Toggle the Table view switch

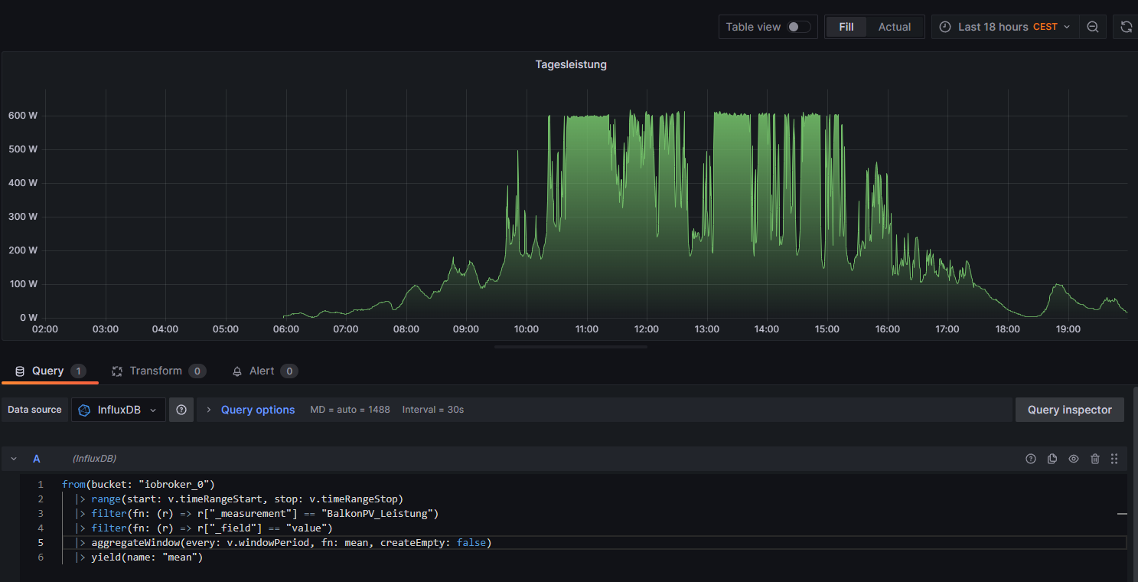click(x=798, y=27)
